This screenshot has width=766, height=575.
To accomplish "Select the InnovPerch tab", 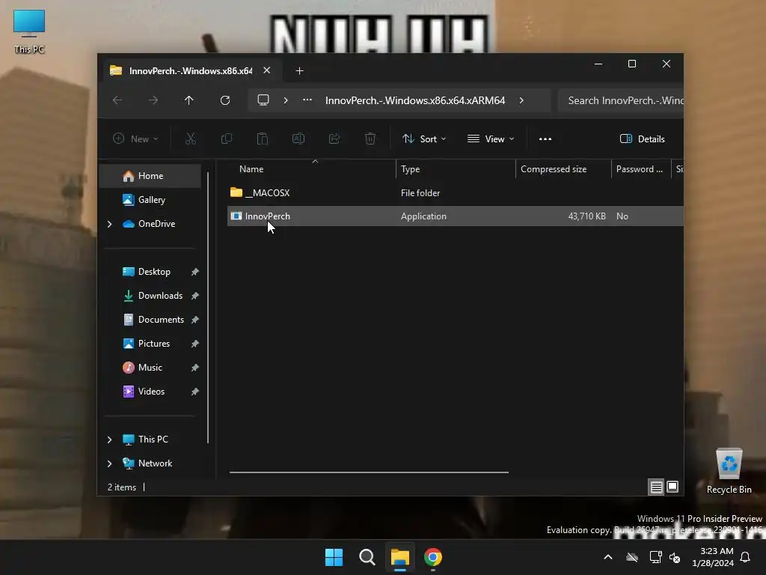I will [x=190, y=71].
